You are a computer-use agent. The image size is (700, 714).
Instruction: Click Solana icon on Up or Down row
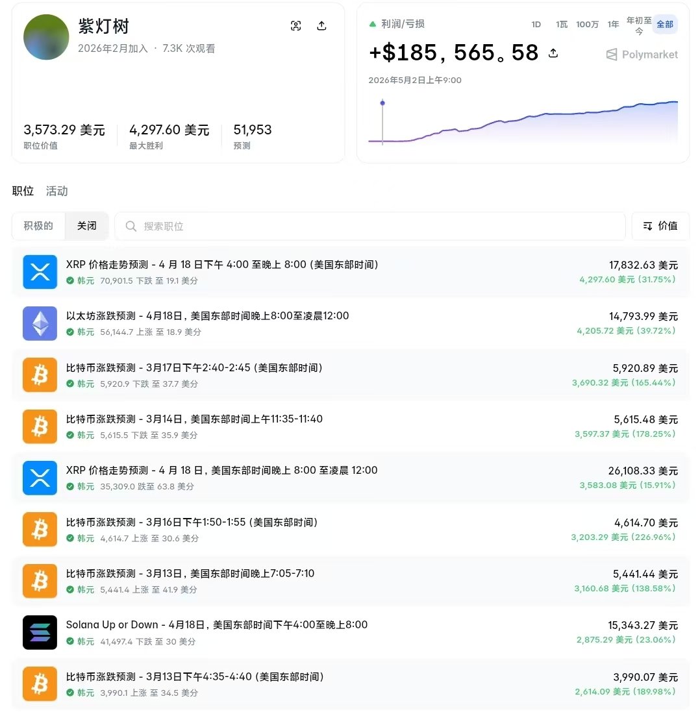(40, 632)
